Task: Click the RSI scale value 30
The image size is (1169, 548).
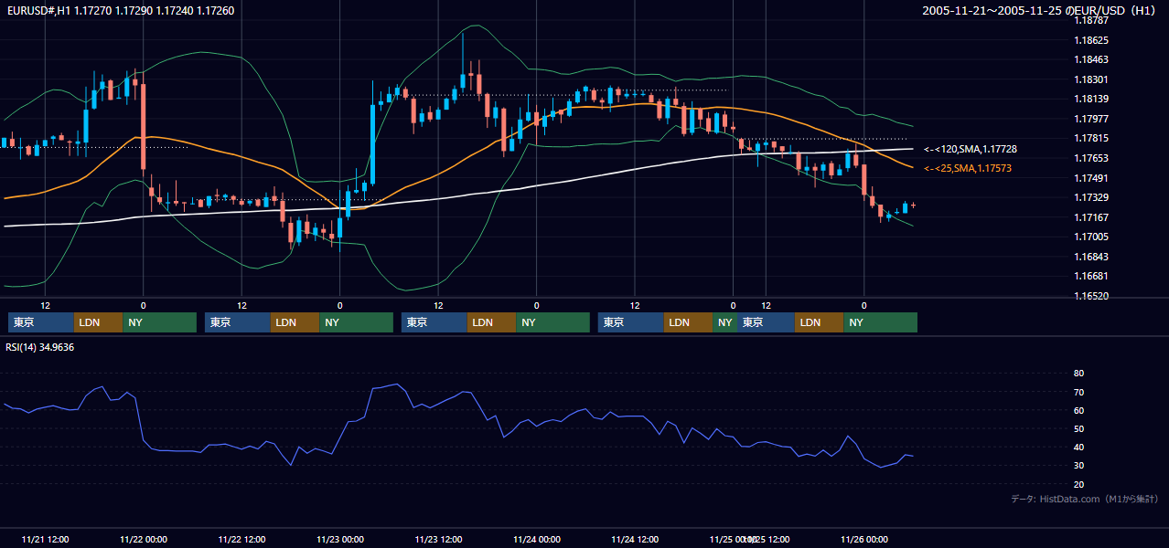Action: [x=1079, y=466]
